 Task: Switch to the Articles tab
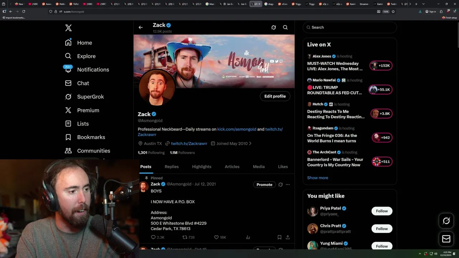tap(232, 167)
